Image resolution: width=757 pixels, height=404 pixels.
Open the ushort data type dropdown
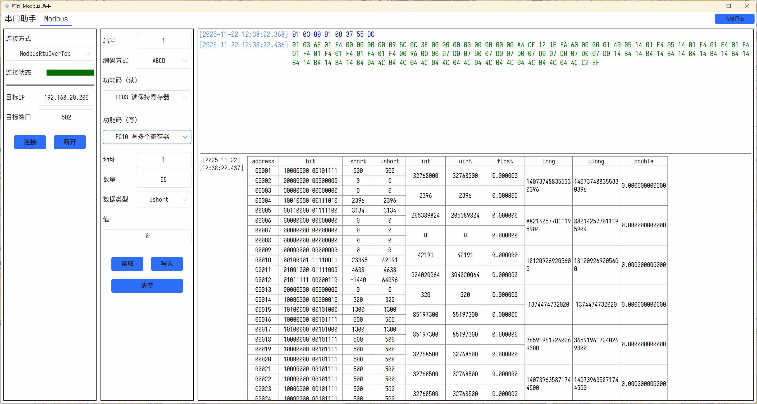pyautogui.click(x=163, y=200)
